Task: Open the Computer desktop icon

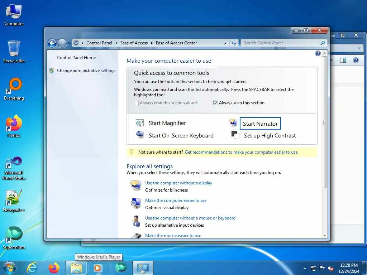Action: pos(14,15)
